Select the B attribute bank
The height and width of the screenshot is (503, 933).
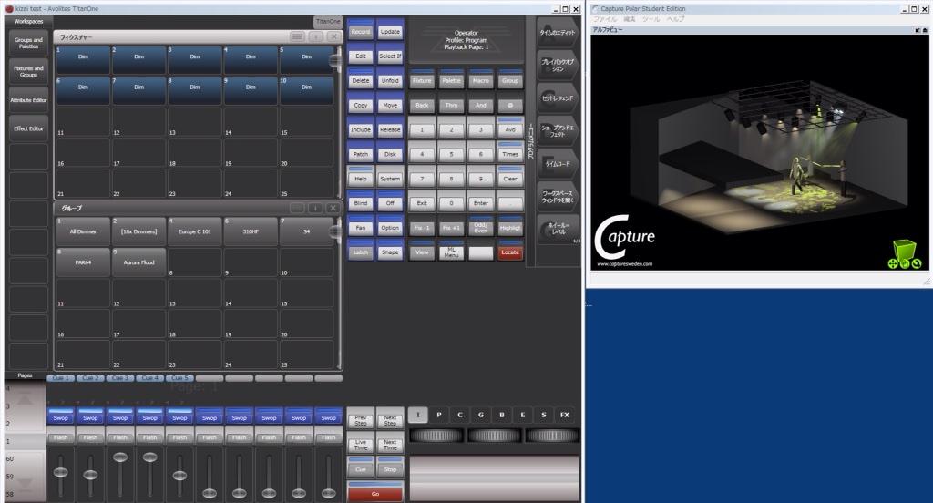coord(502,415)
